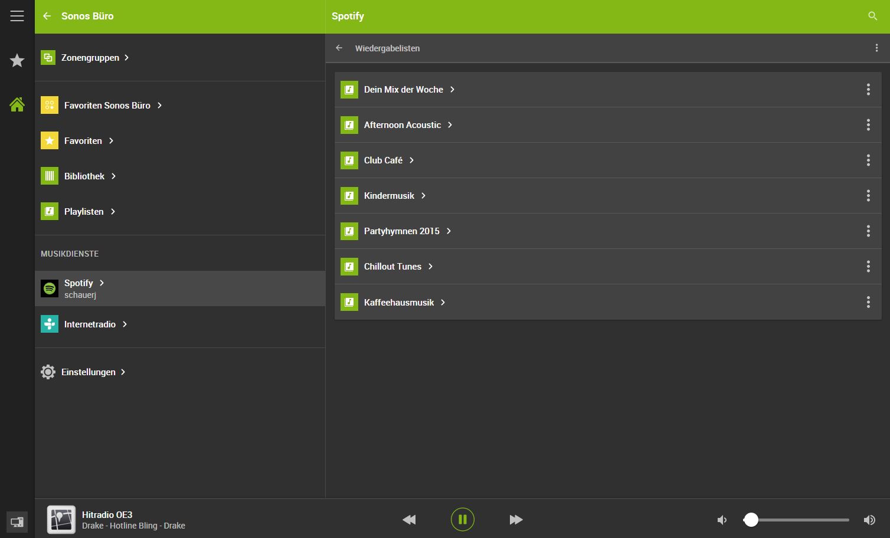Viewport: 890px width, 538px height.
Task: Click the Einstellungen gear icon
Action: pyautogui.click(x=48, y=372)
